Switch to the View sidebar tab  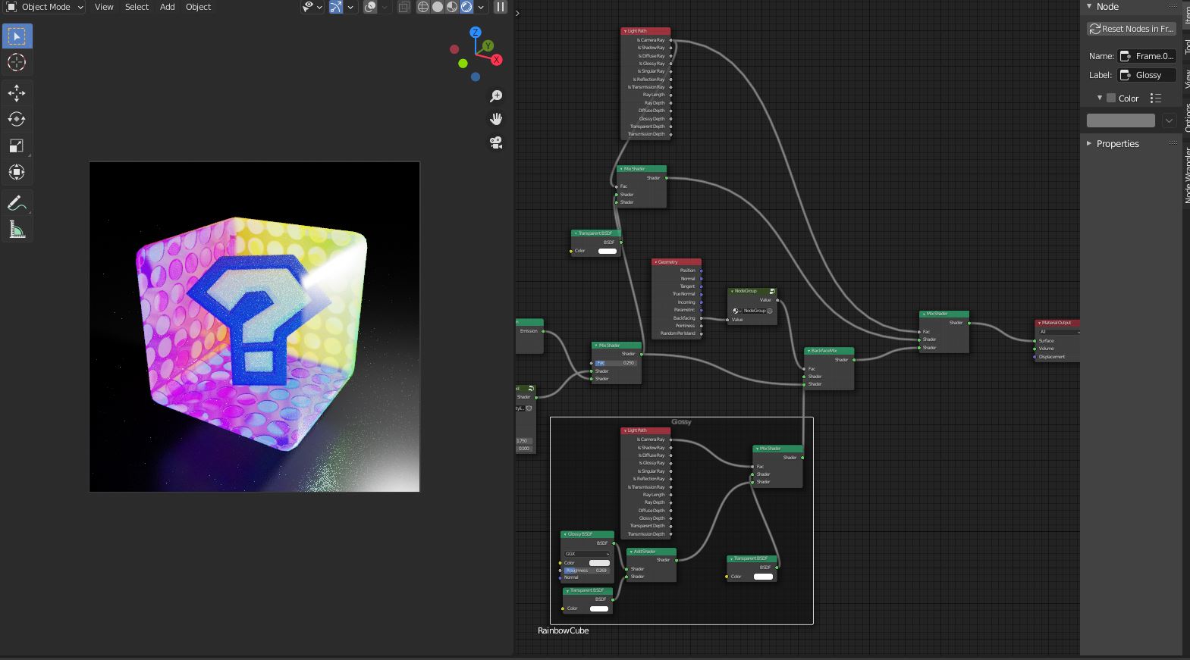click(x=1186, y=79)
